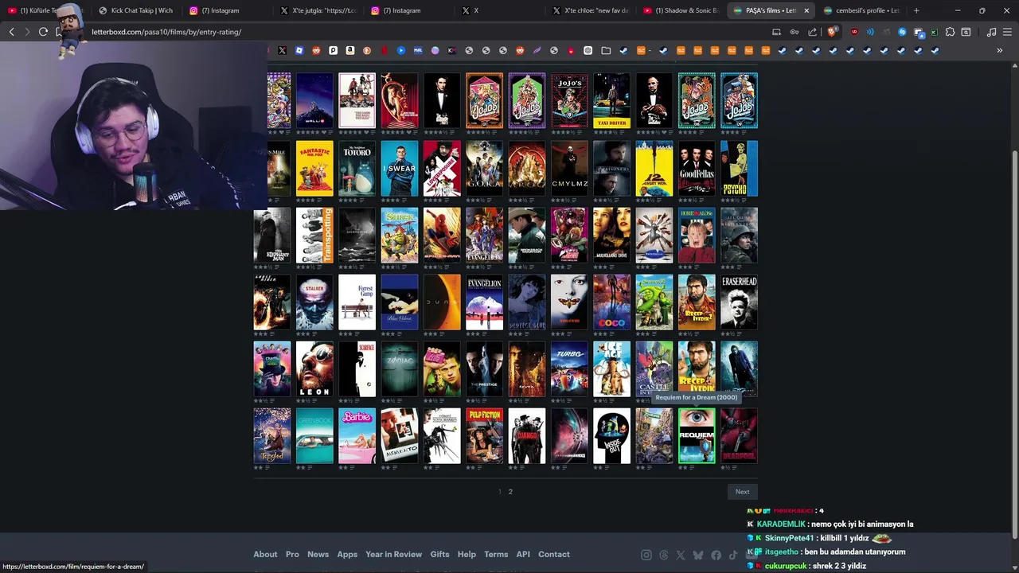The image size is (1019, 573).
Task: Open the Eraserhead poster
Action: tap(739, 302)
